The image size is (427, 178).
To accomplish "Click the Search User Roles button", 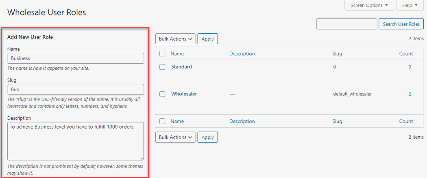I will click(x=401, y=24).
